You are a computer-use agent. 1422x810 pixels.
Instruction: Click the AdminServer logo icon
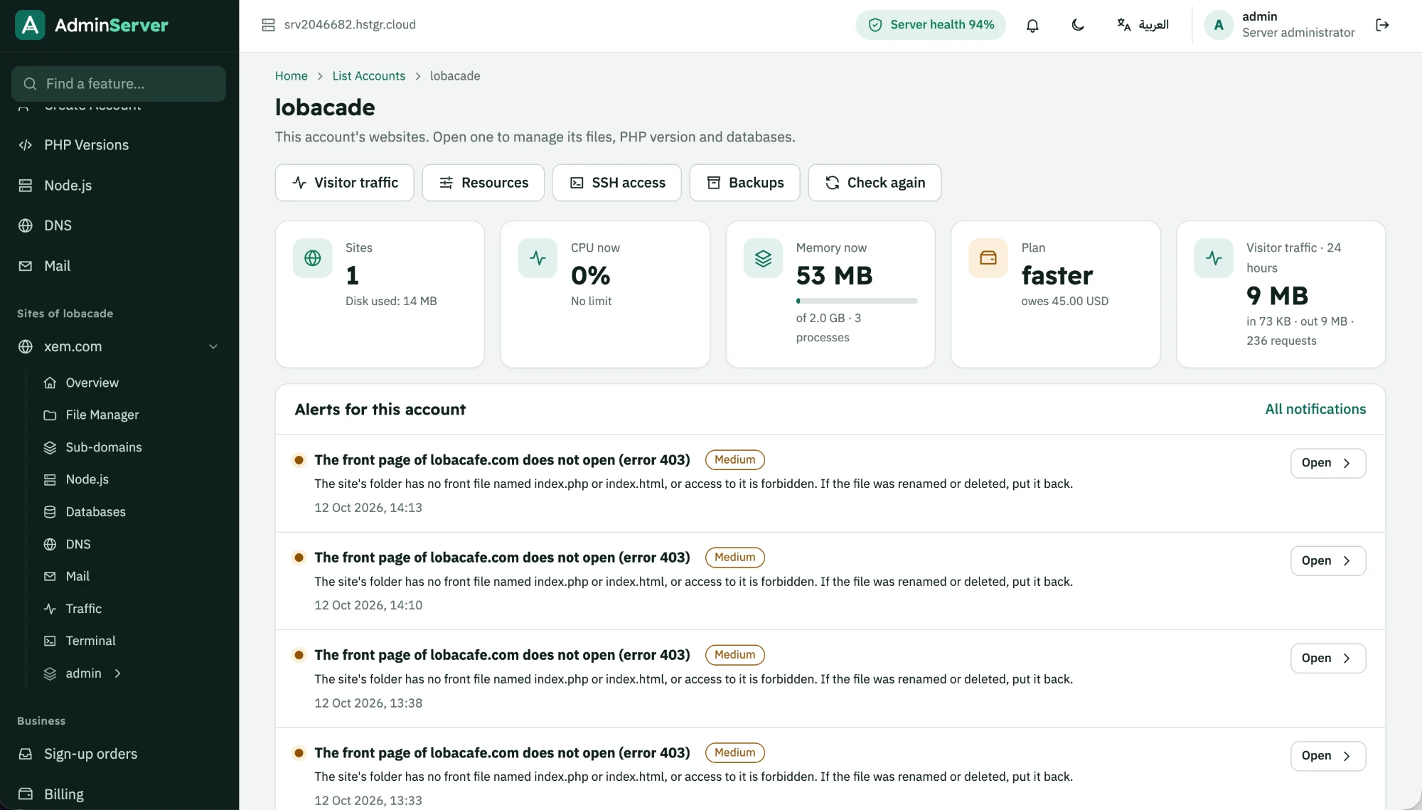click(30, 25)
